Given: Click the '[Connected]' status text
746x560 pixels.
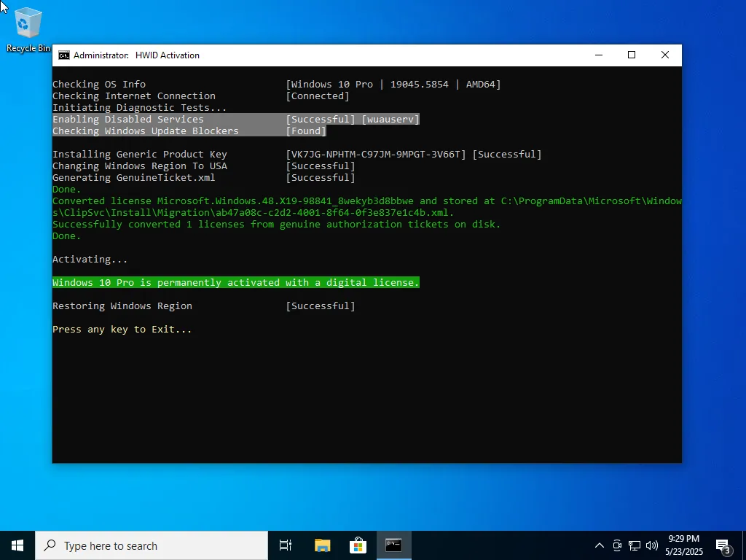Looking at the screenshot, I should [x=318, y=96].
